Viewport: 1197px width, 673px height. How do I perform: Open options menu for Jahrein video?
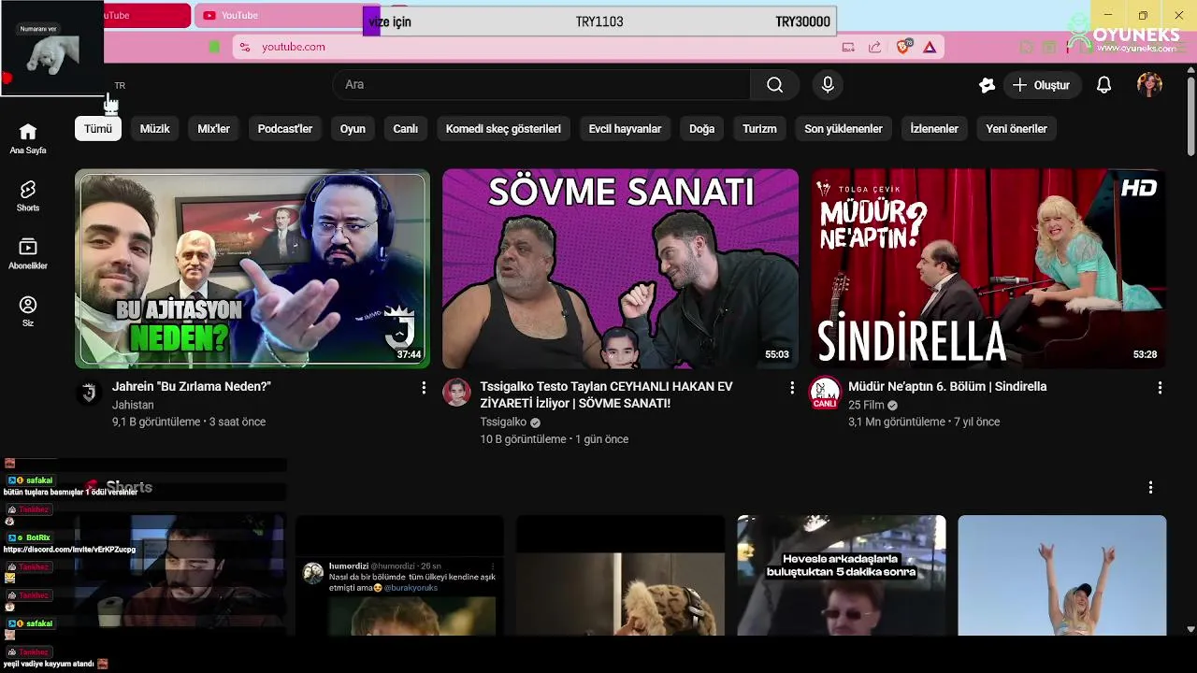pyautogui.click(x=424, y=387)
